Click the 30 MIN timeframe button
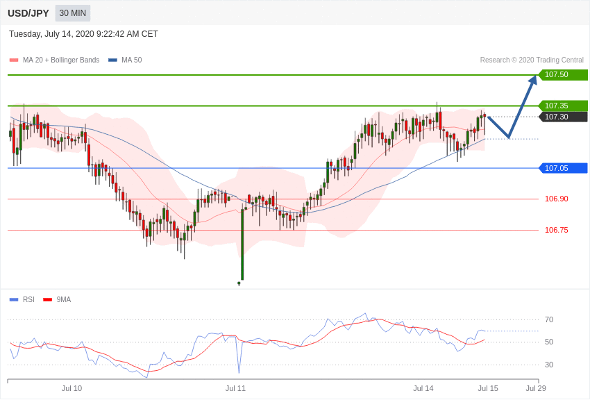Screen dimensions: 590x400 tap(73, 13)
